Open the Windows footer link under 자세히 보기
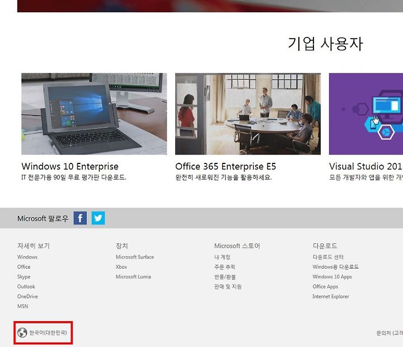 [27, 257]
